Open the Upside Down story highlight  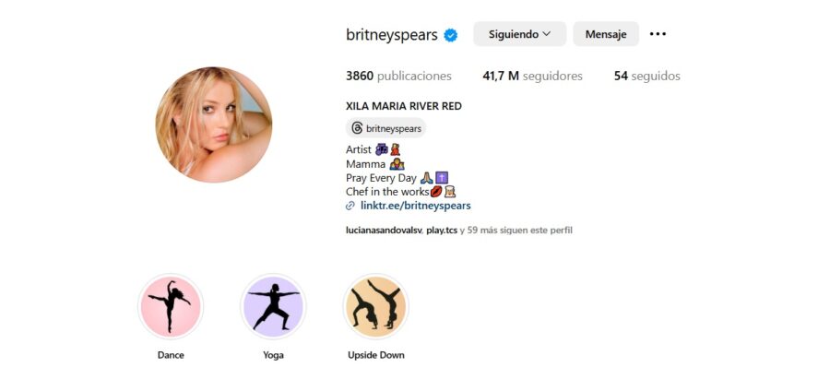tap(376, 306)
